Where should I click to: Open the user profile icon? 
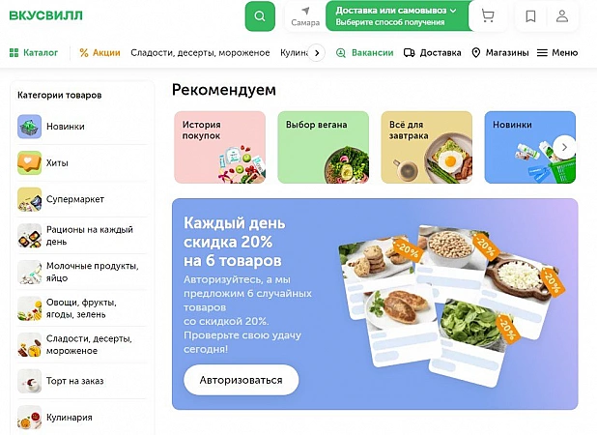point(562,16)
